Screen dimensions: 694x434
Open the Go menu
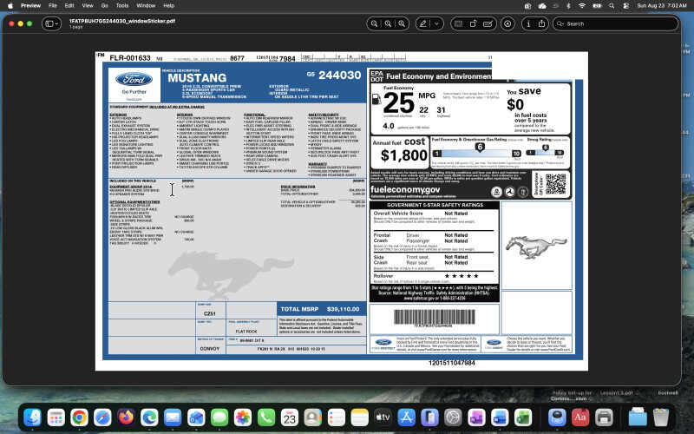point(105,6)
